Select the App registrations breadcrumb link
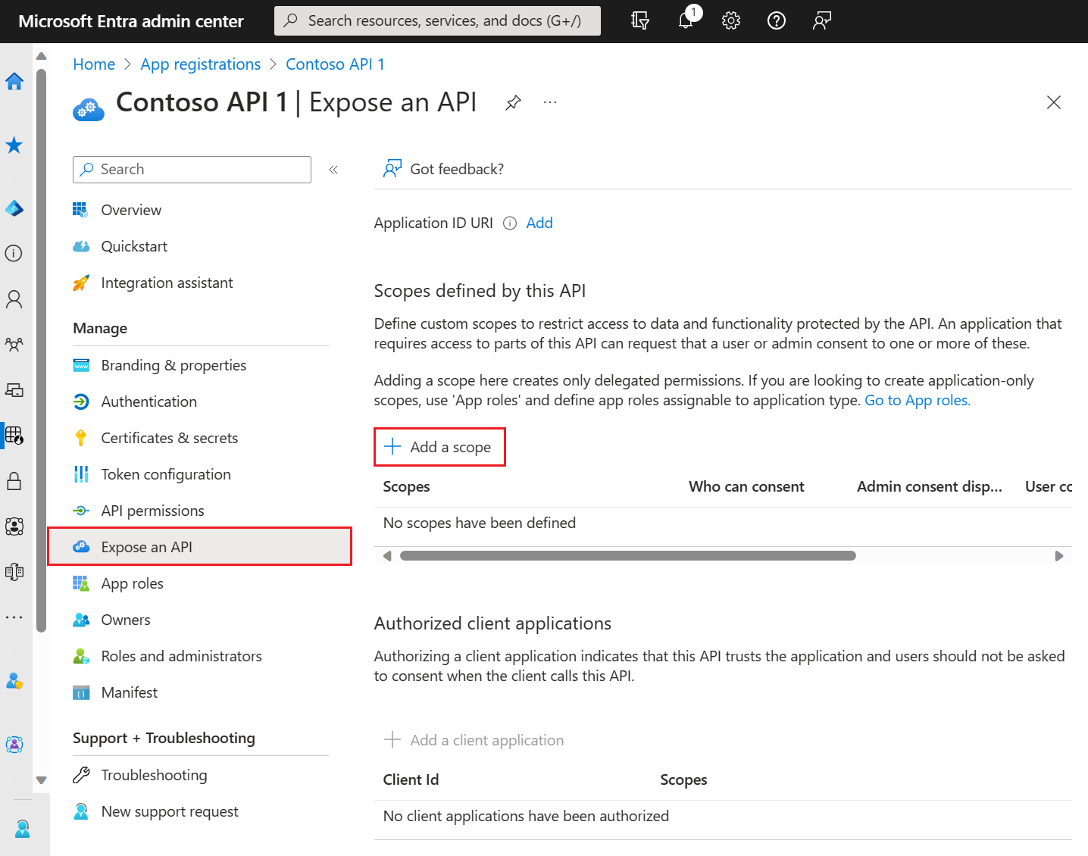The height and width of the screenshot is (856, 1088). coord(200,64)
